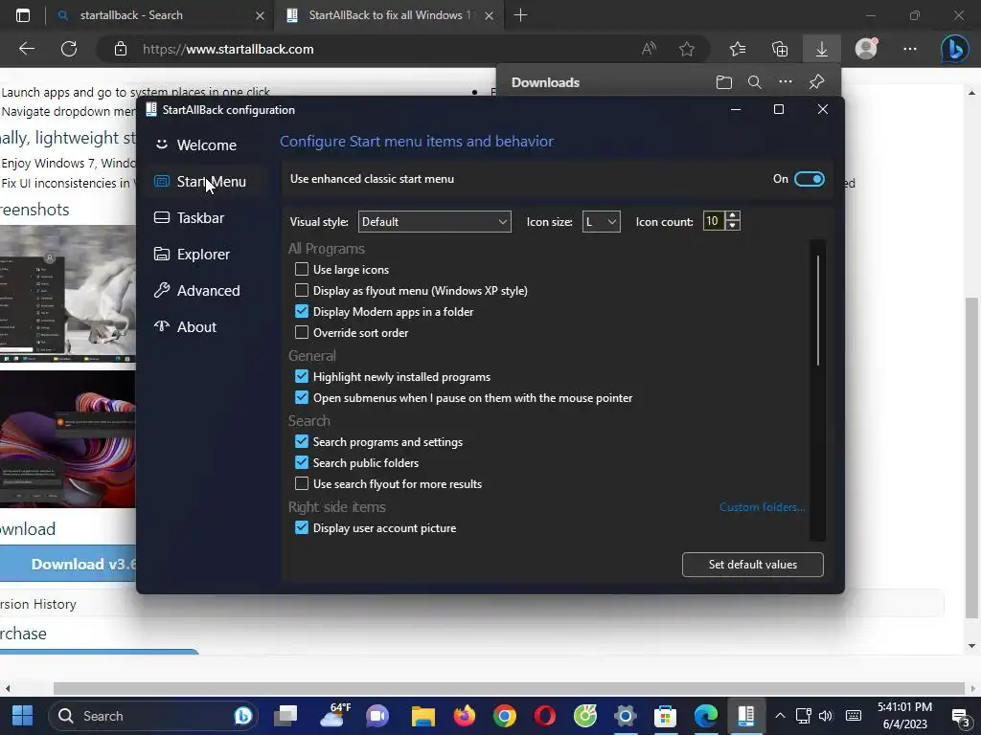Open more options in Downloads panel
The height and width of the screenshot is (735, 981).
(786, 82)
